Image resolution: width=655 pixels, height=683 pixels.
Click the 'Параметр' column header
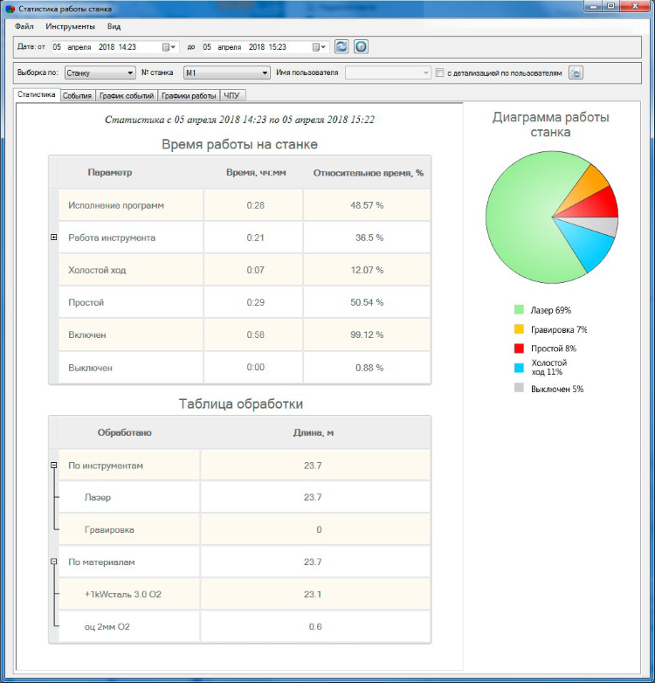click(110, 172)
